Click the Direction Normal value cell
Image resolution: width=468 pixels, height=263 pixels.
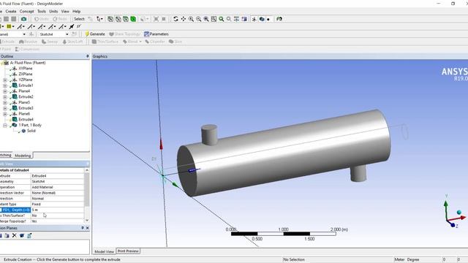tap(58, 199)
